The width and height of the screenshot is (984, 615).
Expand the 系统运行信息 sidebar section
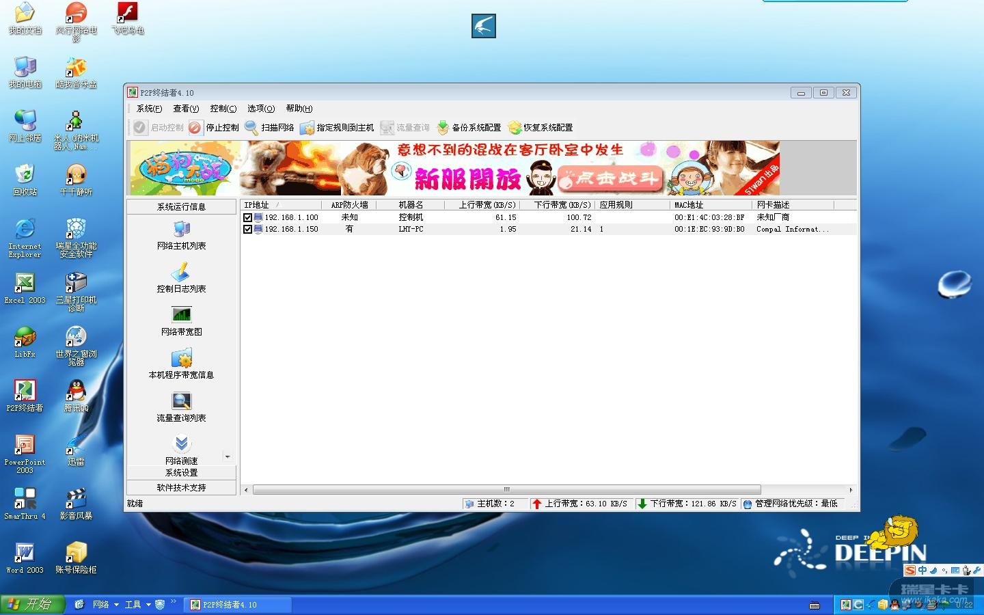(x=181, y=206)
